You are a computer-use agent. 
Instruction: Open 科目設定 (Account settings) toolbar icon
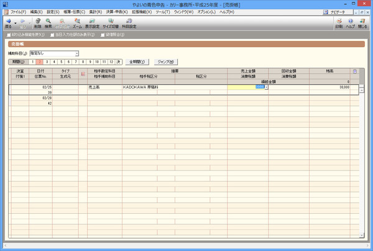point(128,23)
